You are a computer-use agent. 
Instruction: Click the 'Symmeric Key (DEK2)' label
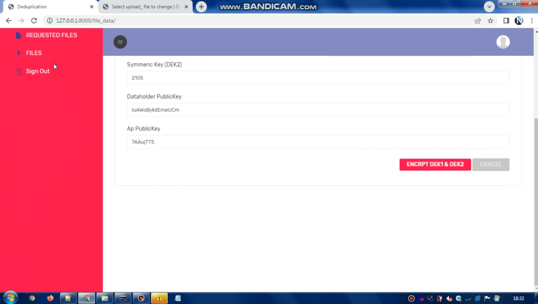coord(154,65)
